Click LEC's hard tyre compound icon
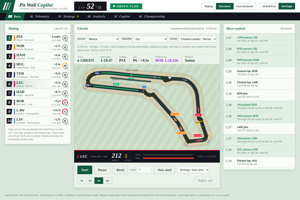Image resolution: width=300 pixels, height=200 pixels. (x=65, y=84)
